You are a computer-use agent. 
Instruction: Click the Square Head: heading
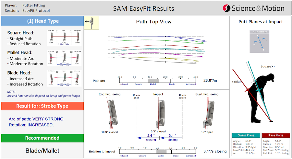pyautogui.click(x=21, y=33)
